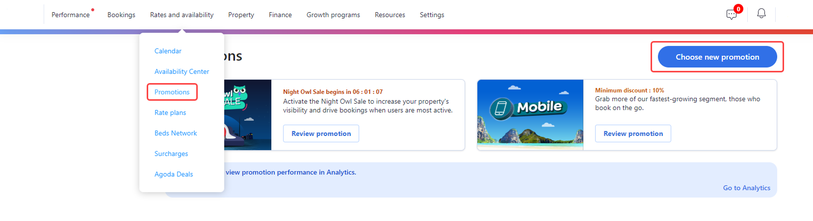Open the notifications bell
Viewport: 813px width, 221px height.
(x=761, y=14)
